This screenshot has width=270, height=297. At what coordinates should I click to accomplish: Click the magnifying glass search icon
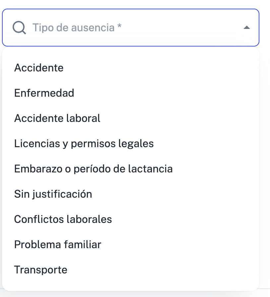[x=19, y=28]
